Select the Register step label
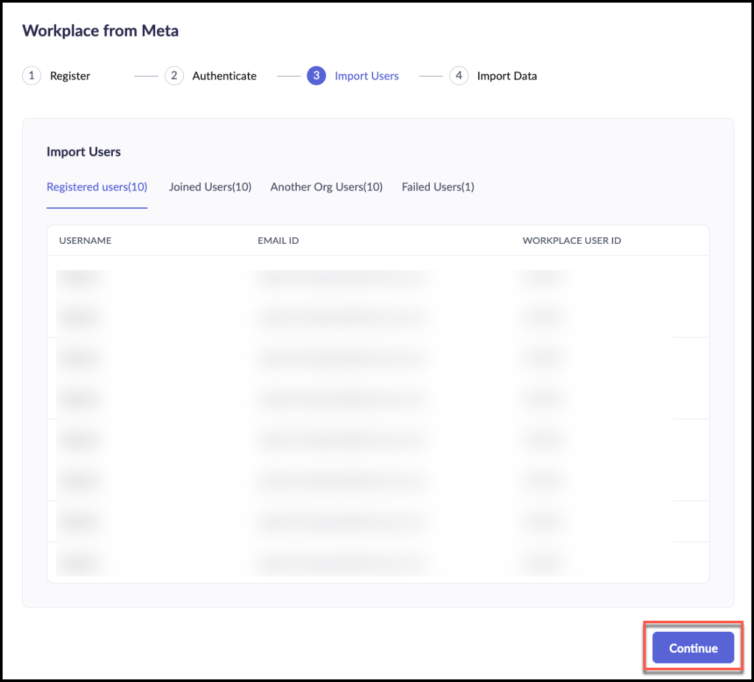 click(70, 76)
